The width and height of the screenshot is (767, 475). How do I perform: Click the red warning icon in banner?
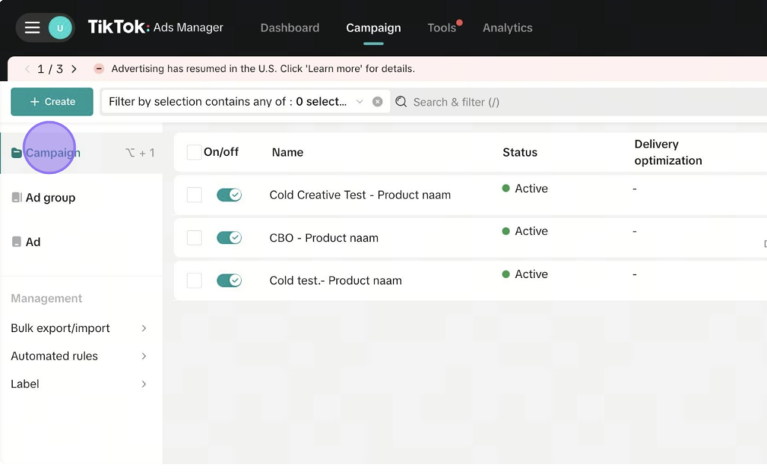(x=99, y=68)
